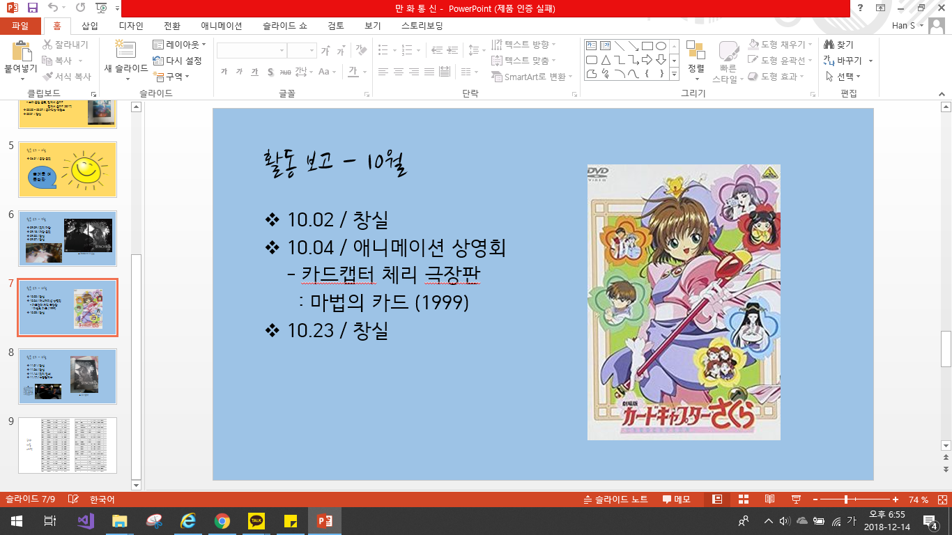Switch to Reading view icon in status bar

(x=769, y=499)
